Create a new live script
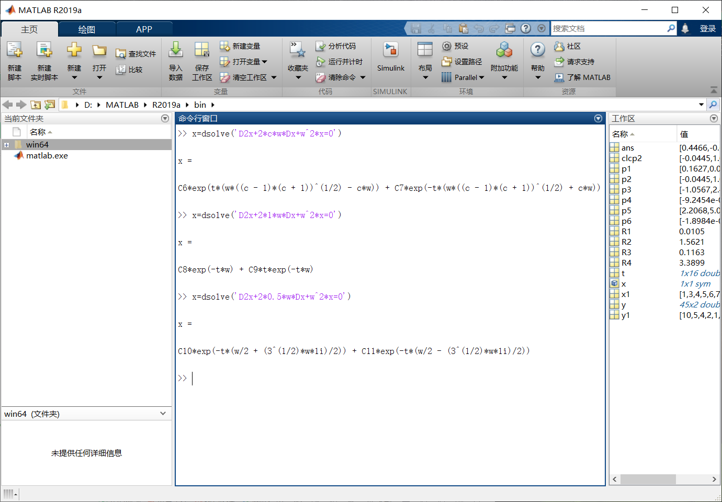Image resolution: width=722 pixels, height=502 pixels. pyautogui.click(x=44, y=61)
